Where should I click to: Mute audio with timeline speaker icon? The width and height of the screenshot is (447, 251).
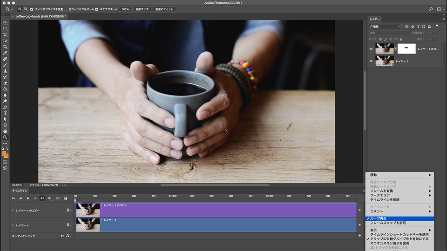[x=42, y=198]
